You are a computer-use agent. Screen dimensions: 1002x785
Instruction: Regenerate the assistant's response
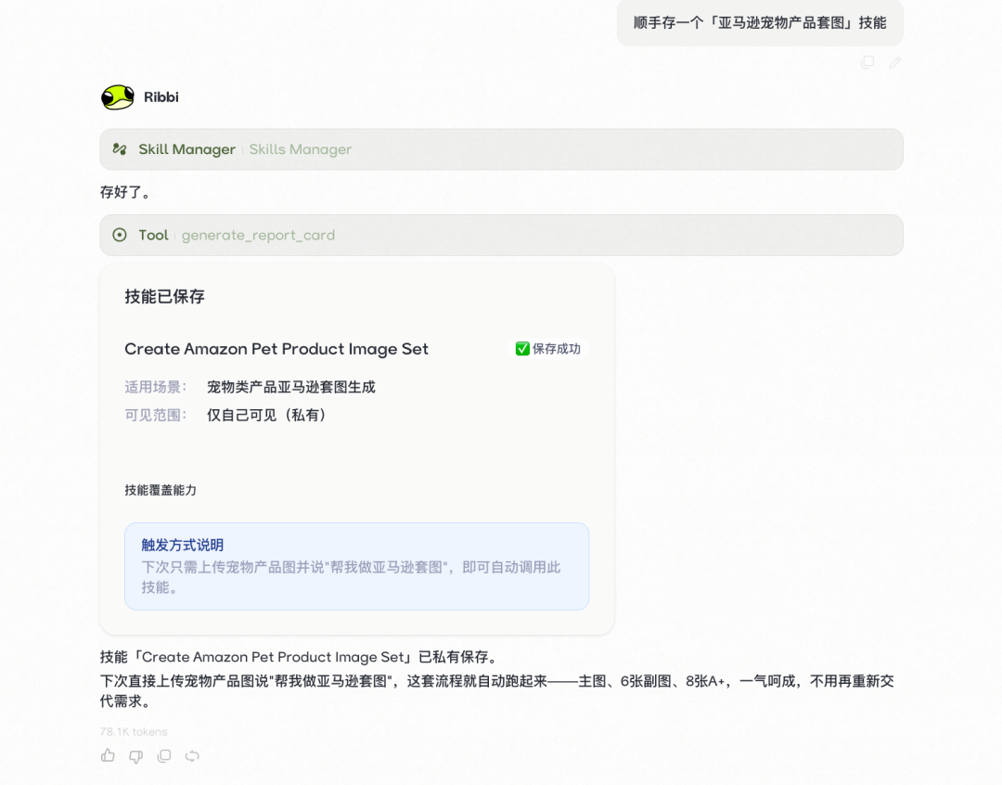pyautogui.click(x=192, y=755)
